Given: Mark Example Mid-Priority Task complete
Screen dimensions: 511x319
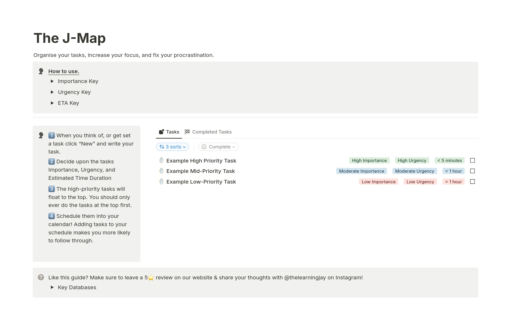Looking at the screenshot, I should pyautogui.click(x=472, y=171).
